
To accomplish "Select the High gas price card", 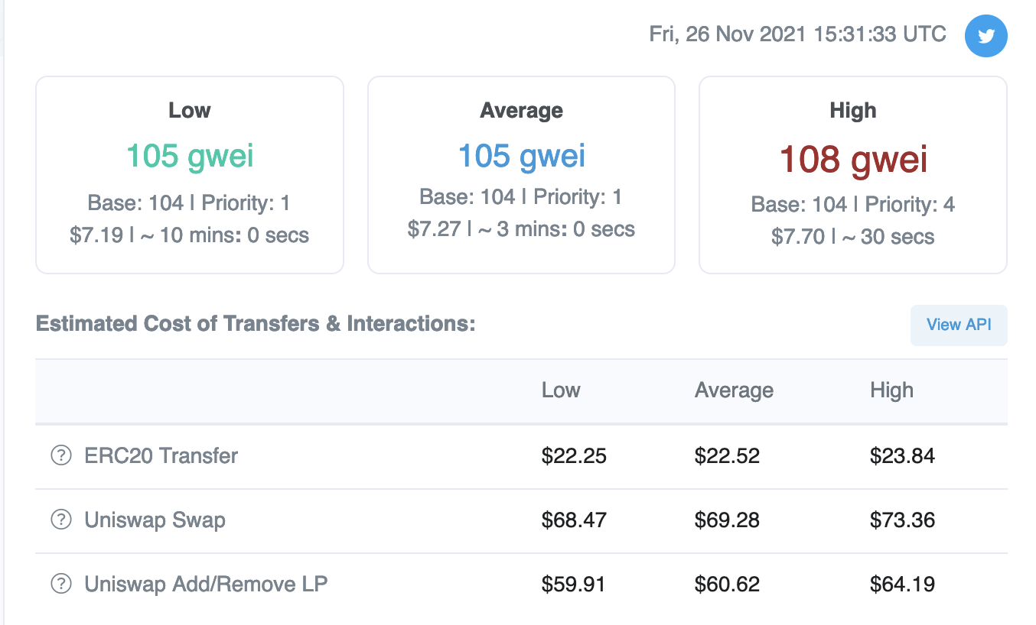I will [852, 175].
